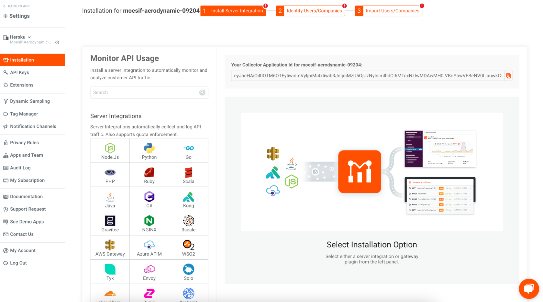This screenshot has width=543, height=302.
Task: Open the live chat bubble
Action: [x=529, y=289]
